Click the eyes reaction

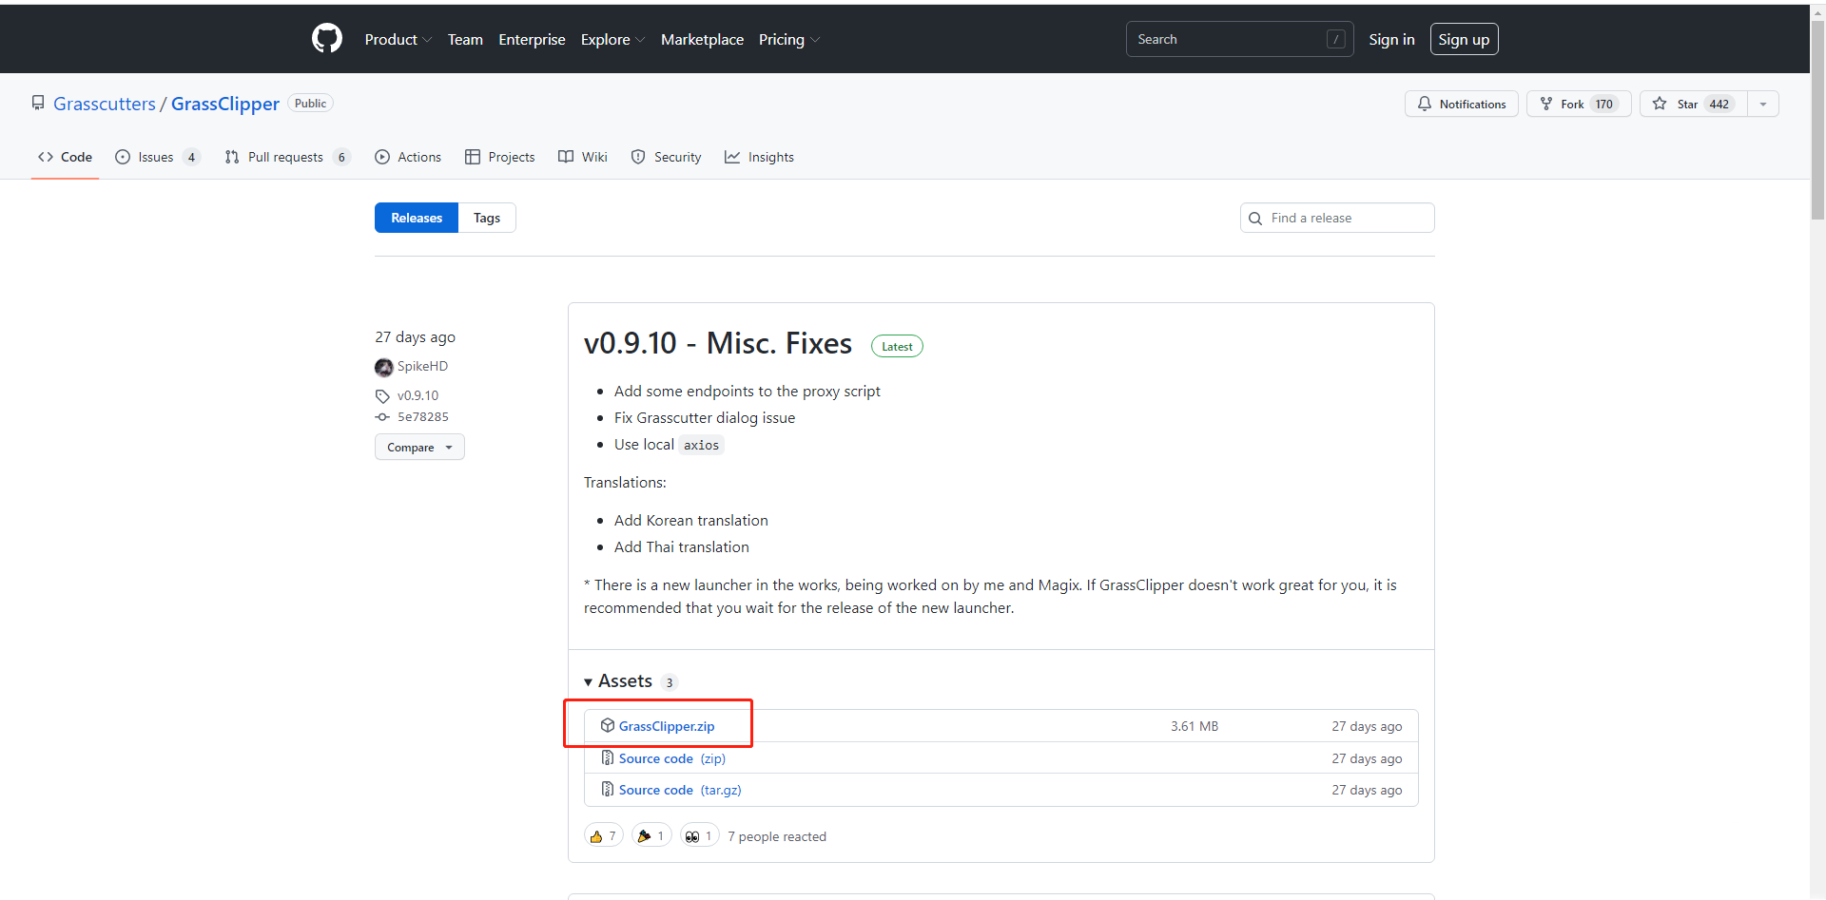pos(699,835)
